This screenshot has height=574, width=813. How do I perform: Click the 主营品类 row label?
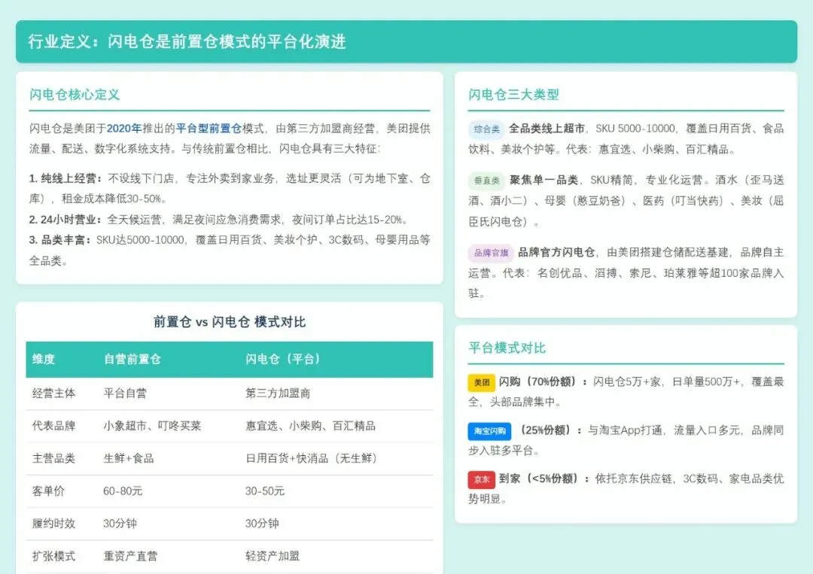[54, 458]
